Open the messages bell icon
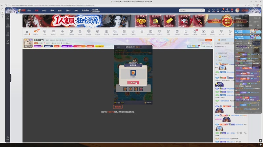The height and width of the screenshot is (147, 263). pos(223,10)
